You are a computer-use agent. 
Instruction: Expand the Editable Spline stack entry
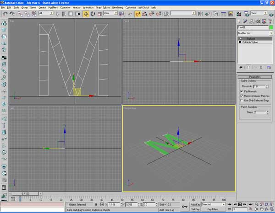[x=240, y=42]
